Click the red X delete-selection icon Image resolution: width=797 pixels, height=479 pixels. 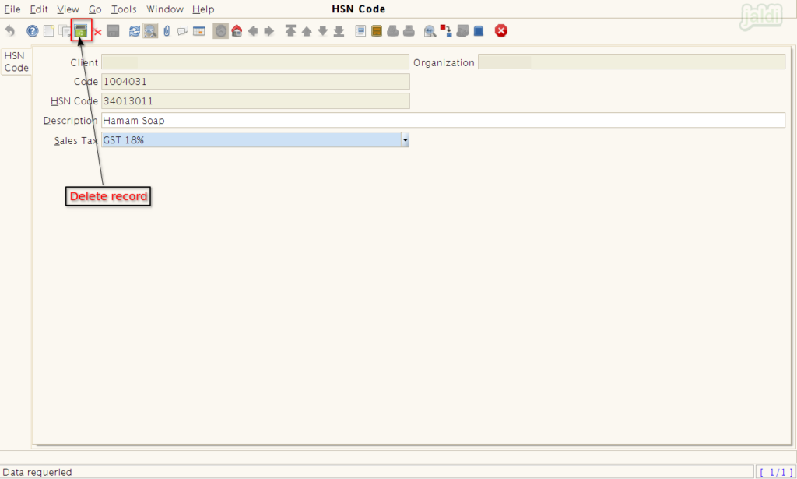pyautogui.click(x=97, y=33)
